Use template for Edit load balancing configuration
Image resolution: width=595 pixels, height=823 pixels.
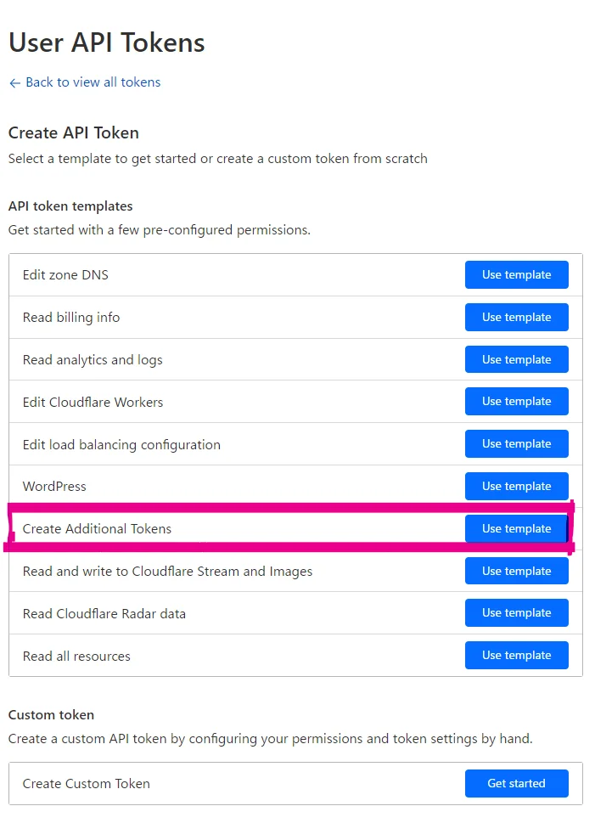516,444
